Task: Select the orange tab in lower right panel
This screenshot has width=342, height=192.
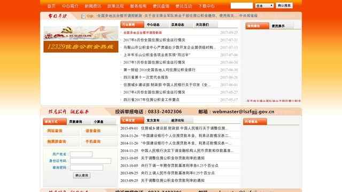Action: pos(255,122)
